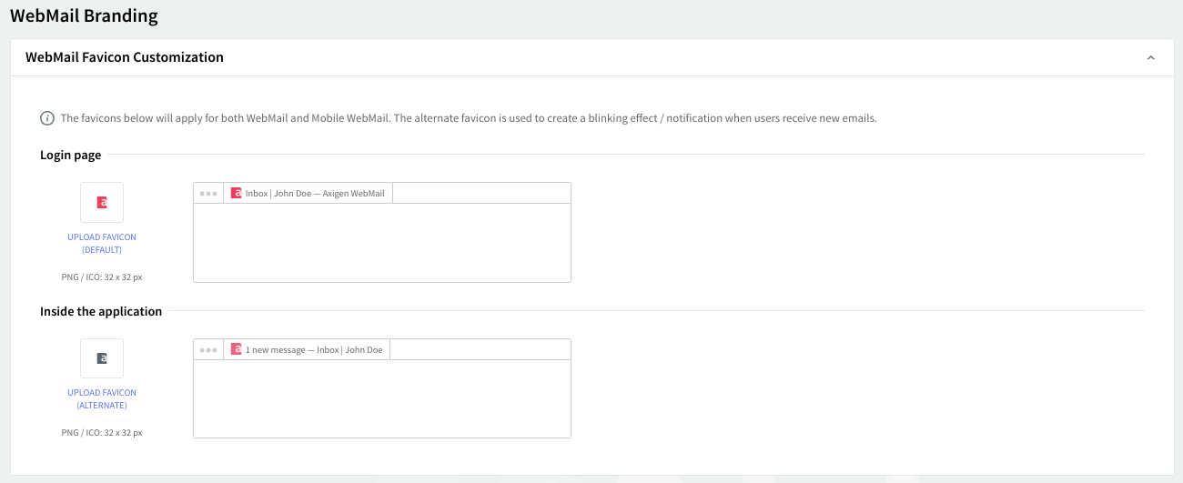Click the alternate dark favicon image box
The height and width of the screenshot is (483, 1183).
click(102, 358)
